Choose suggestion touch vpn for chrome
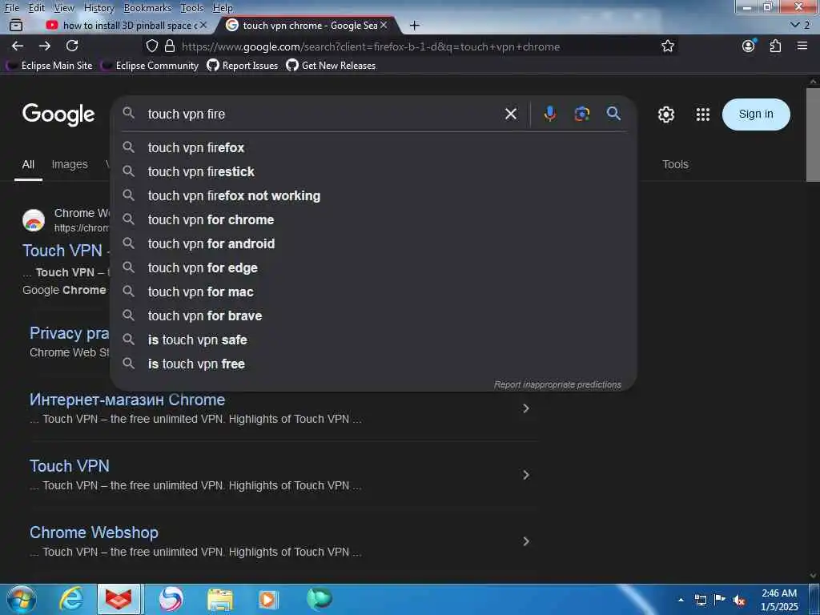 coord(373,219)
